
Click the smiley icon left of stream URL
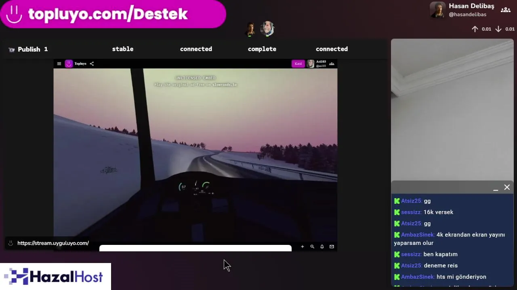[x=11, y=243]
